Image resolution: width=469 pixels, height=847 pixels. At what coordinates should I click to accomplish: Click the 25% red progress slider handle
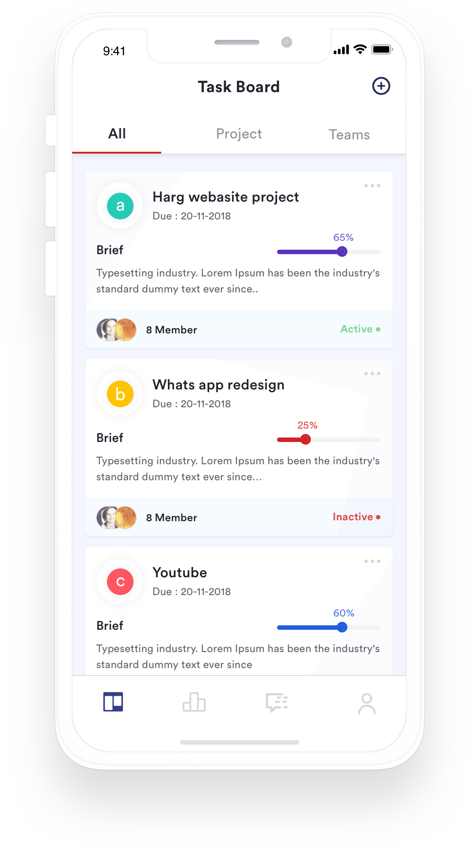(x=305, y=439)
